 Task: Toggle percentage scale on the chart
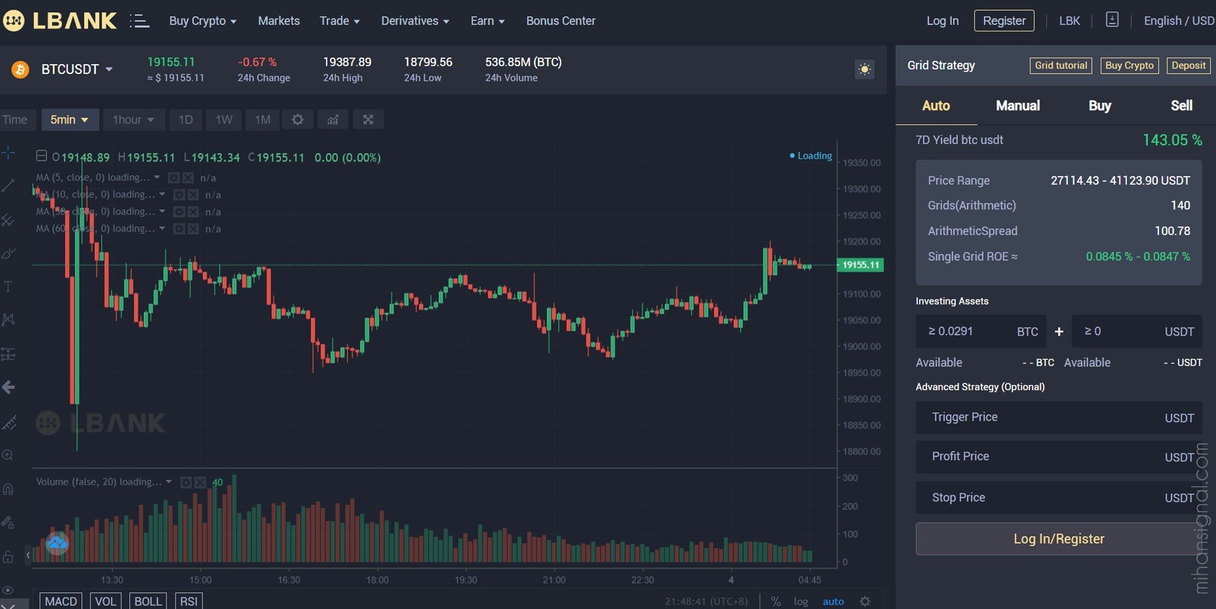click(775, 601)
